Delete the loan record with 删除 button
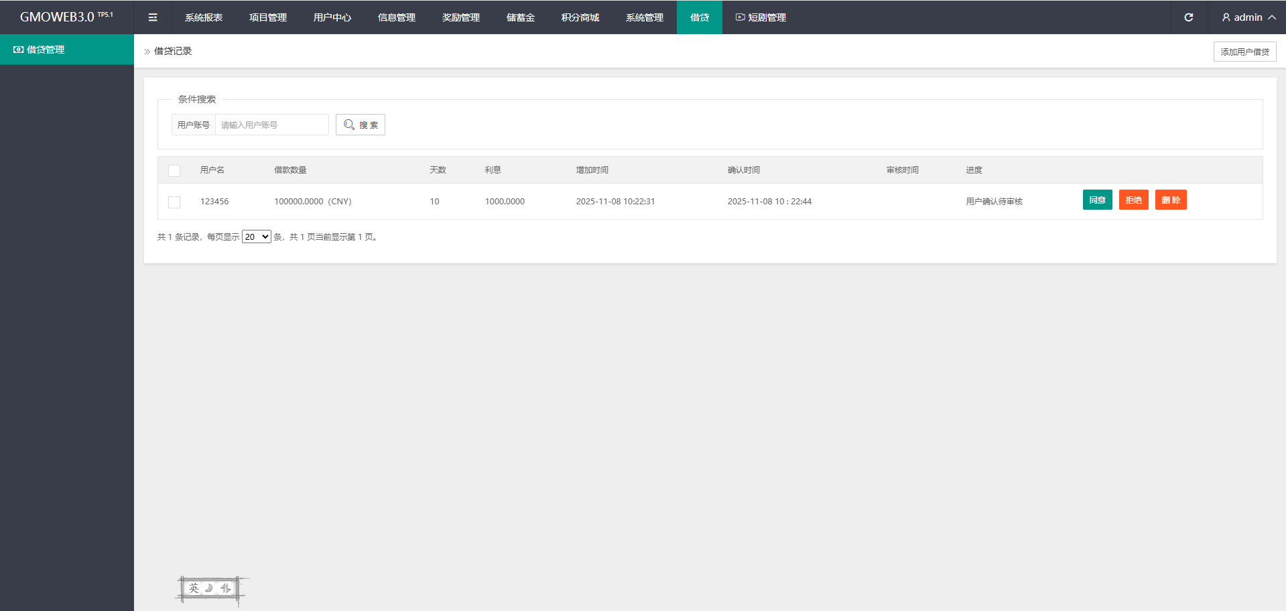Screen dimensions: 1286x611 (1170, 200)
